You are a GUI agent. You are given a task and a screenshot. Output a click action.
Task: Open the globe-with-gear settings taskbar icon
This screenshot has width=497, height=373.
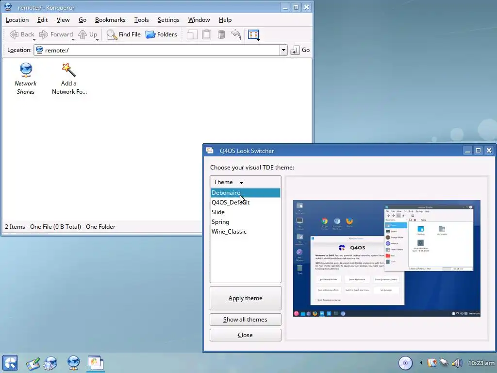[x=50, y=363]
